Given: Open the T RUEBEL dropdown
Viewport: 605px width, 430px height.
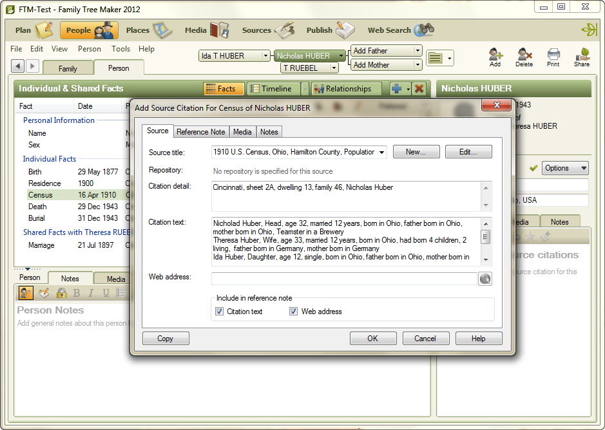Looking at the screenshot, I should (334, 68).
